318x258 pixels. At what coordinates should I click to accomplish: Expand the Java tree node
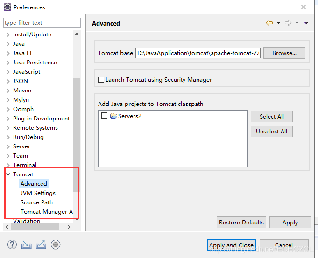click(x=8, y=44)
